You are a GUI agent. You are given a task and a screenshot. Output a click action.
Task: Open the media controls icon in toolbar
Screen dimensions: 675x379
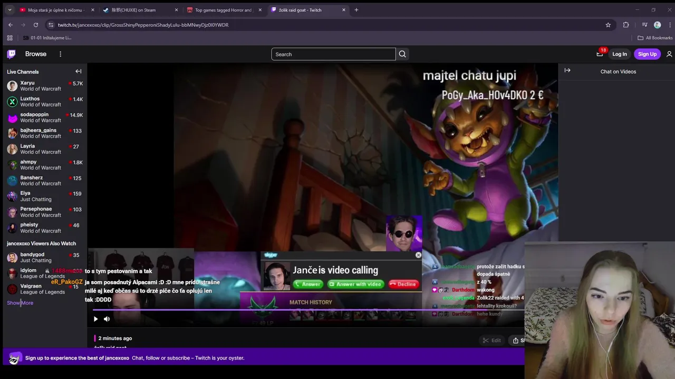(644, 25)
